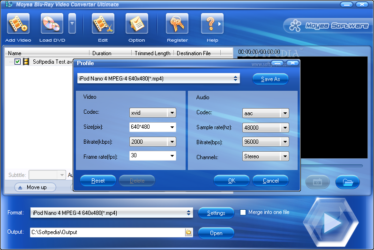The width and height of the screenshot is (374, 250).
Task: Expand the video Bitrate 2000 dropdown
Action: click(172, 142)
